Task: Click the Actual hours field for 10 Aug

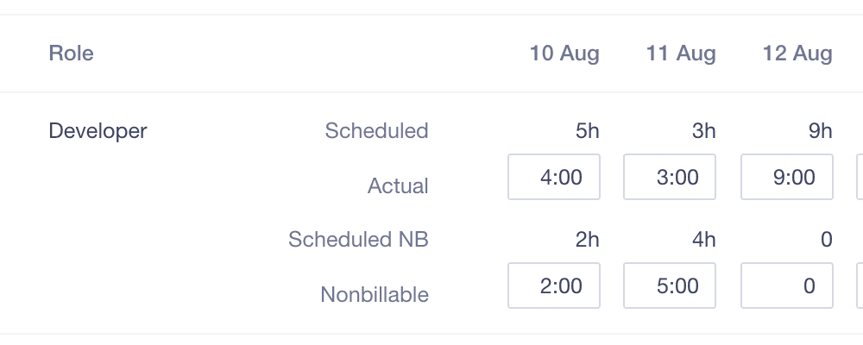Action: [x=554, y=177]
